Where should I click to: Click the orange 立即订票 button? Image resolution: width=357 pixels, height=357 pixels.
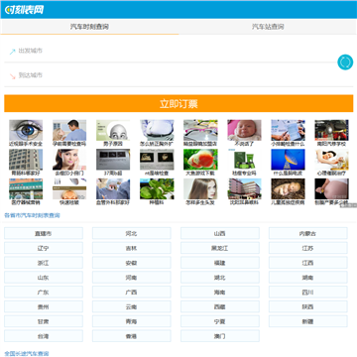coord(178,103)
